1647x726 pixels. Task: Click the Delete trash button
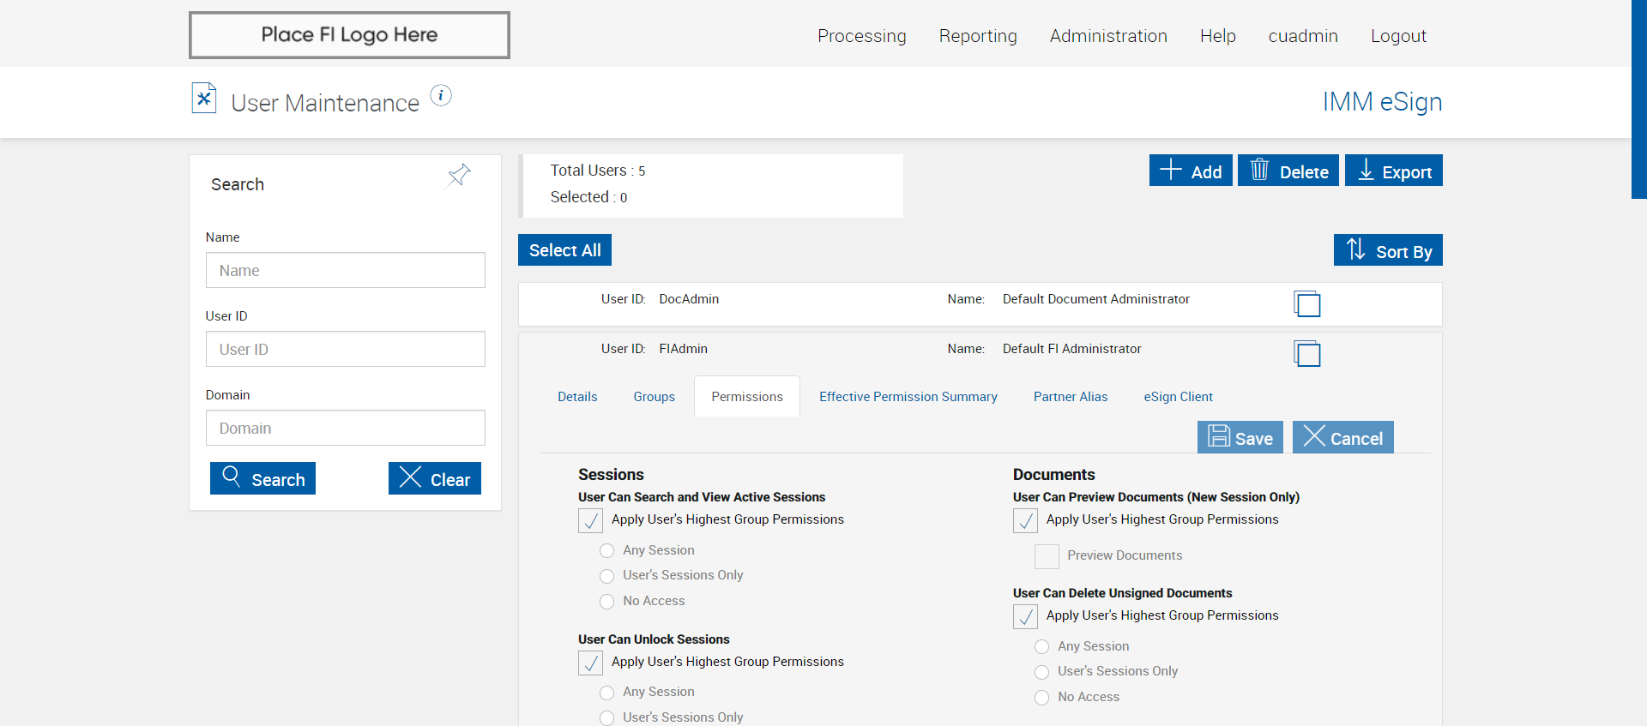click(x=1288, y=171)
